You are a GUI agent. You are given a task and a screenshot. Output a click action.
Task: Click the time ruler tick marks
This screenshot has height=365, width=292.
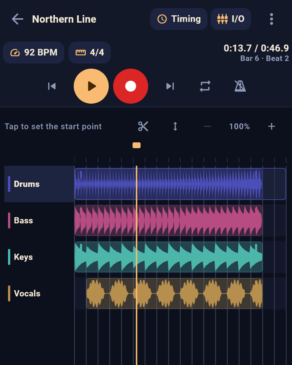(x=180, y=160)
